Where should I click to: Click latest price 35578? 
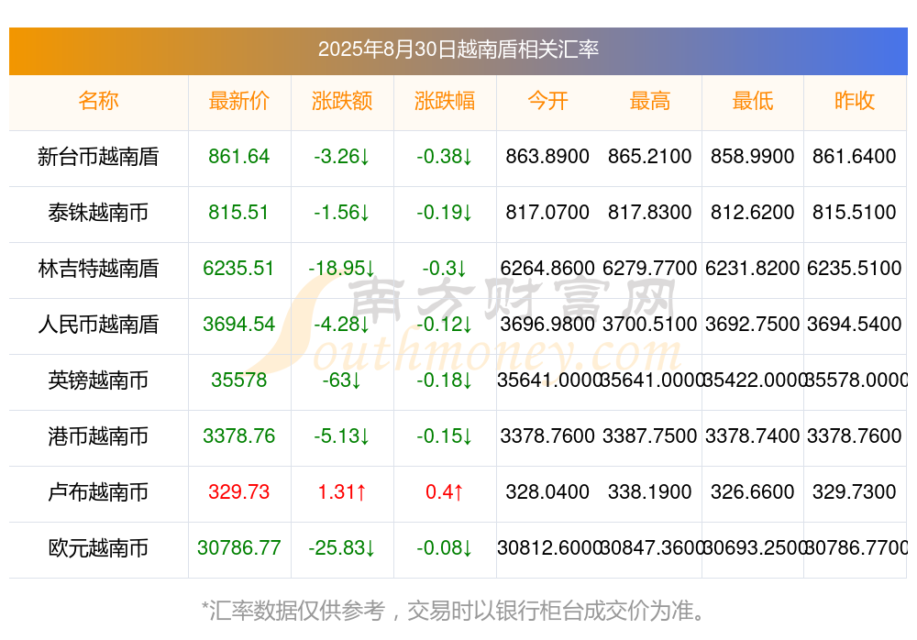pyautogui.click(x=238, y=381)
